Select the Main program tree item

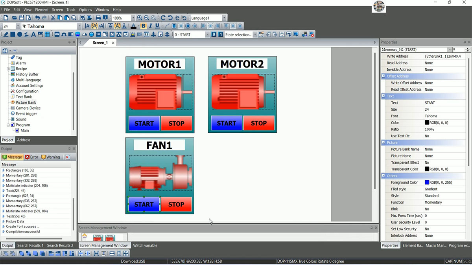pos(24,131)
